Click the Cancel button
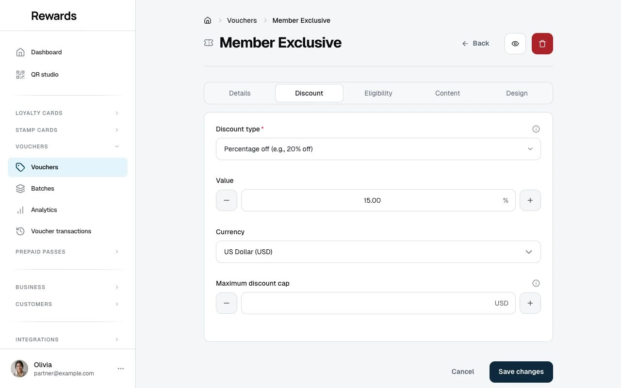 pos(463,372)
